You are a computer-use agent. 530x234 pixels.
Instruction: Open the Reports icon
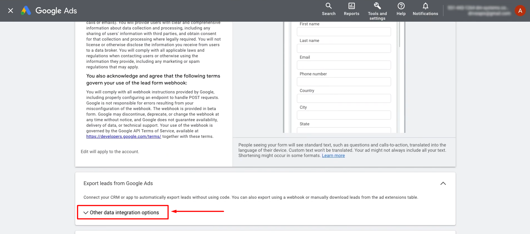click(351, 6)
